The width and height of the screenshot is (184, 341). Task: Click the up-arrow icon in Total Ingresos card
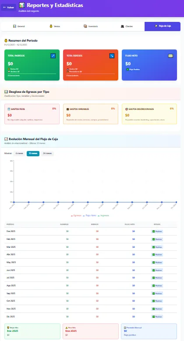[x=53, y=56]
